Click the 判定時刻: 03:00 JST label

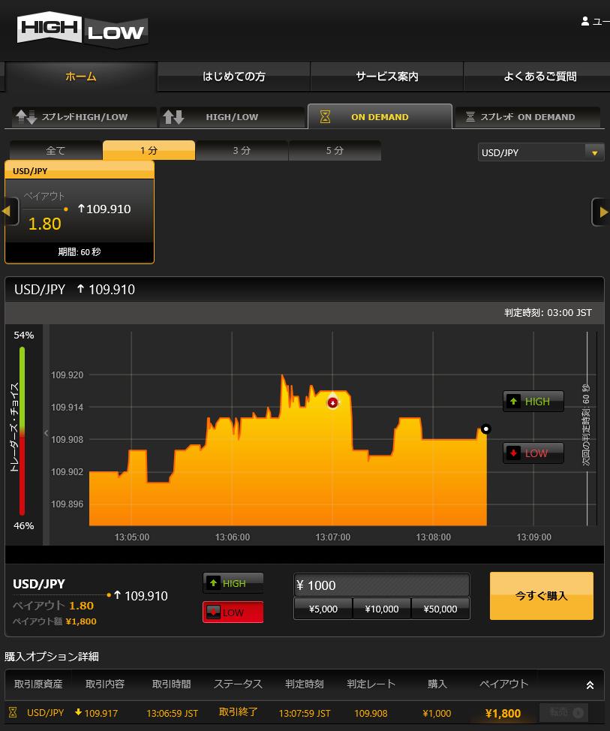tap(548, 313)
